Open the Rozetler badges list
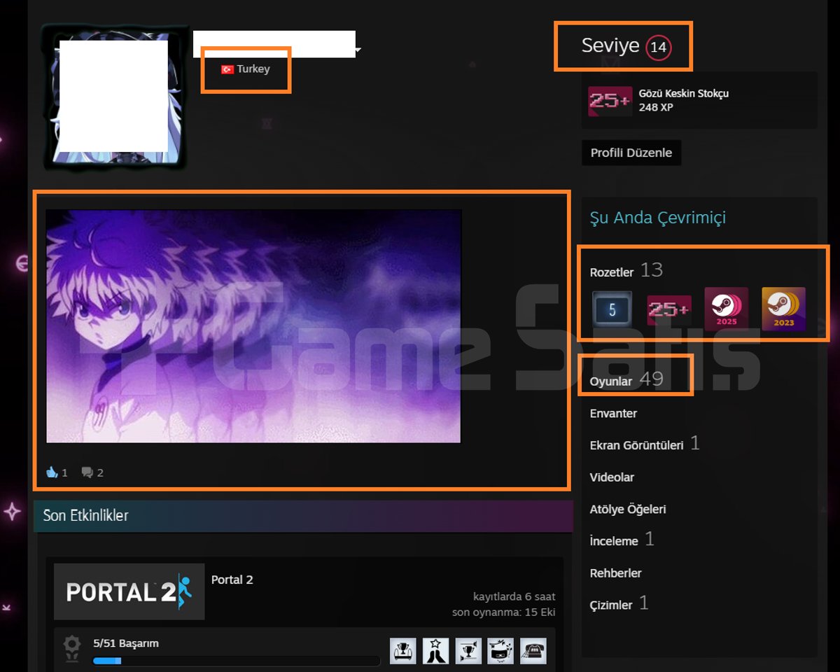The height and width of the screenshot is (672, 840). [612, 272]
